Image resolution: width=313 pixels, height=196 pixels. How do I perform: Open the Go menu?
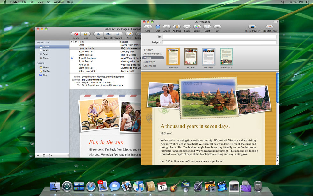click(49, 2)
